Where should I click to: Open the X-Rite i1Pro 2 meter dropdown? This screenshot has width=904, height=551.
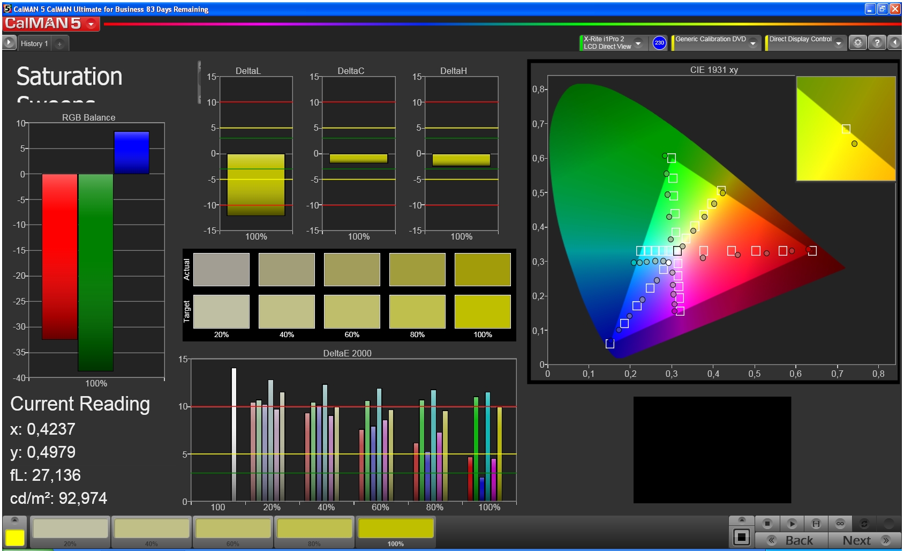638,43
